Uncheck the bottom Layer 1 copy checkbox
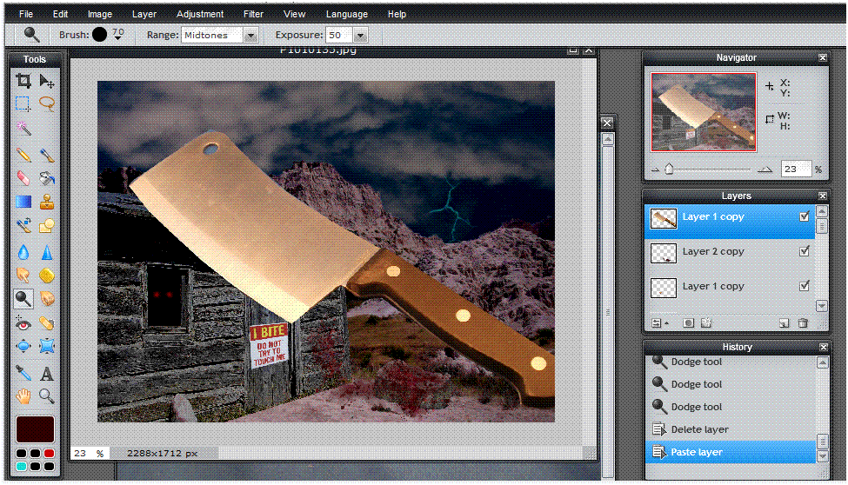The image size is (848, 485). (805, 286)
